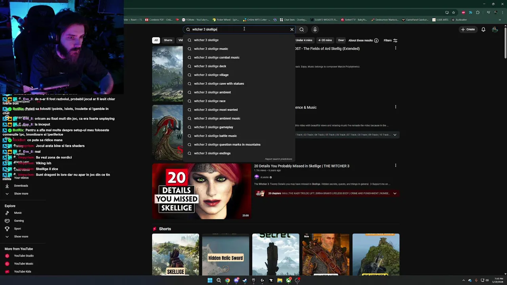Choose suggestion 'witcher 3 skellige battle music'
507x285 pixels.
point(239,136)
